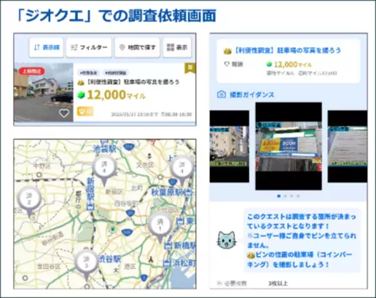Click the blue cat mascot icon
This screenshot has height=298, width=376.
[x=227, y=241]
